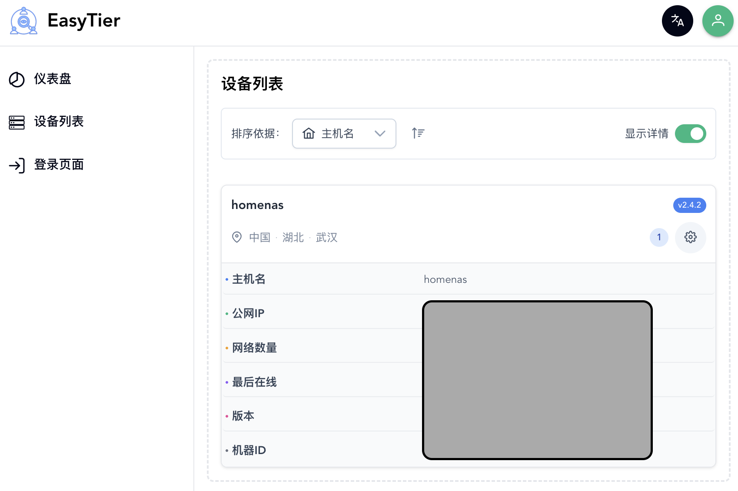Click the EasyTier title text
Viewport: 738px width, 491px height.
click(x=84, y=21)
